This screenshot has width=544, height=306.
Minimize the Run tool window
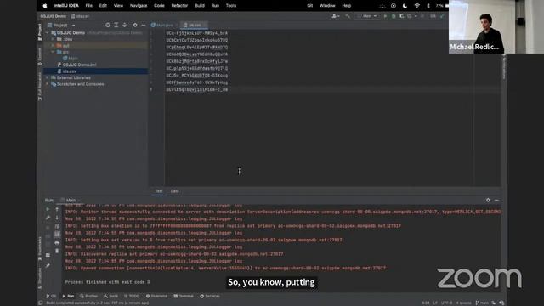coord(496,201)
